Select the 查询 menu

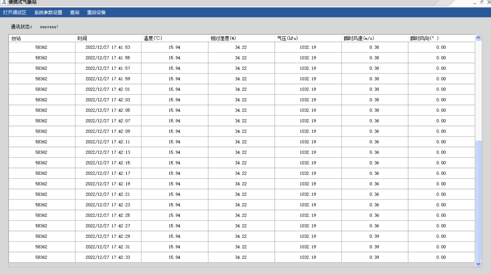74,12
